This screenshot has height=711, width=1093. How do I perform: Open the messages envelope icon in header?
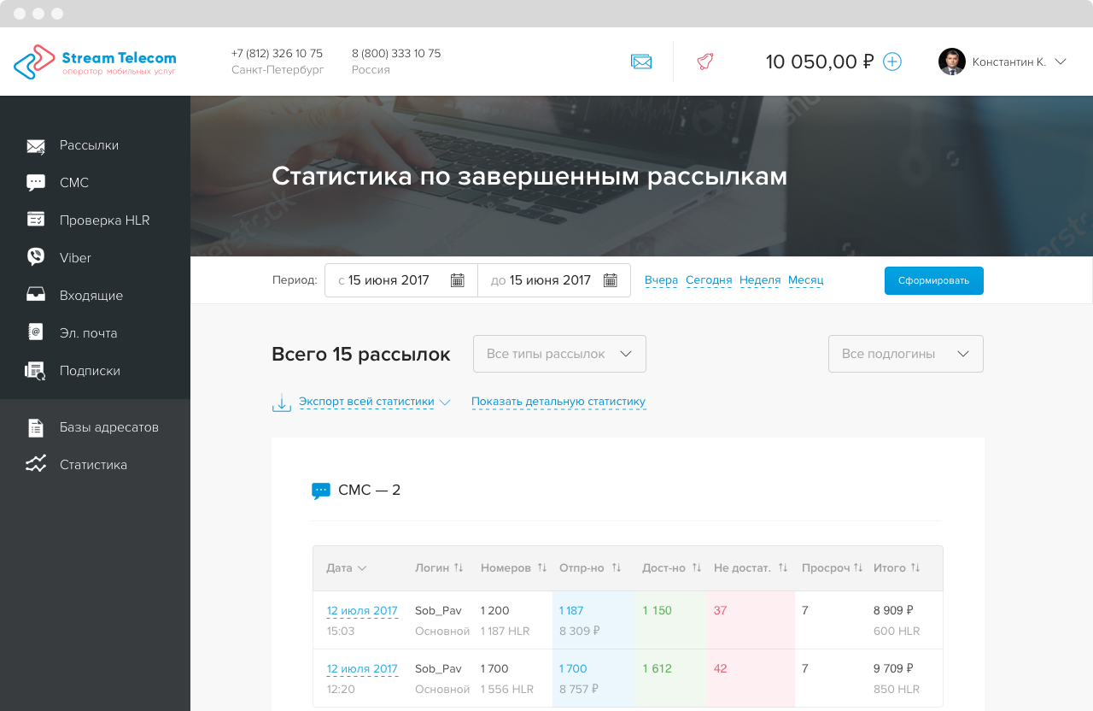click(x=641, y=62)
